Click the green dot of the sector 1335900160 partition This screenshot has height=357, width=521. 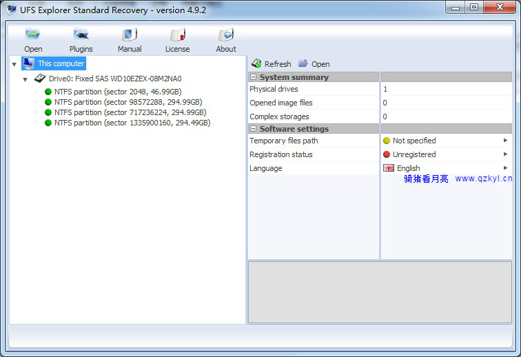[x=48, y=123]
